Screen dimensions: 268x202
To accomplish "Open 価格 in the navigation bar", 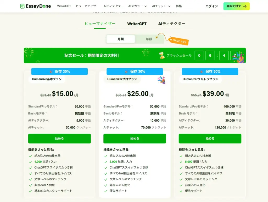I will (179, 6).
